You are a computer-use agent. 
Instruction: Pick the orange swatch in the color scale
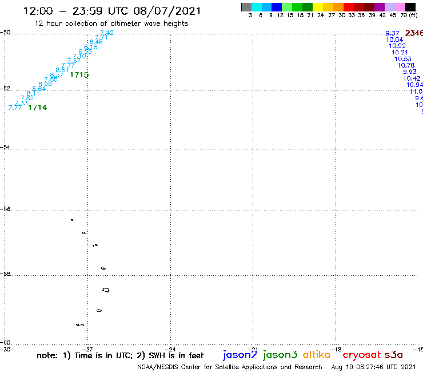[338, 7]
